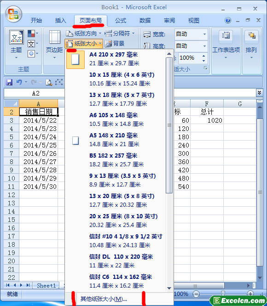Open page breaks (分隔符) menu
The height and width of the screenshot is (306, 267).
click(x=120, y=34)
